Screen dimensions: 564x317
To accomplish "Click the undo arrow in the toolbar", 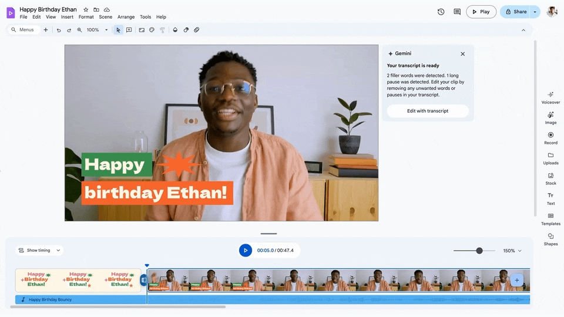I will tap(59, 30).
